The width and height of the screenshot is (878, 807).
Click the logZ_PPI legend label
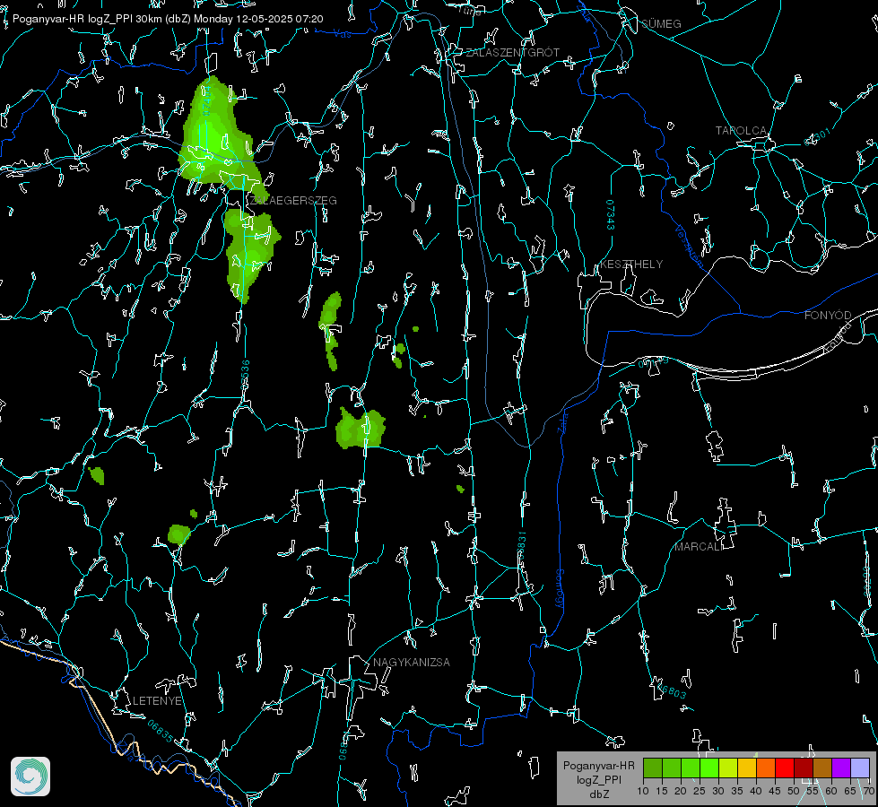(599, 779)
